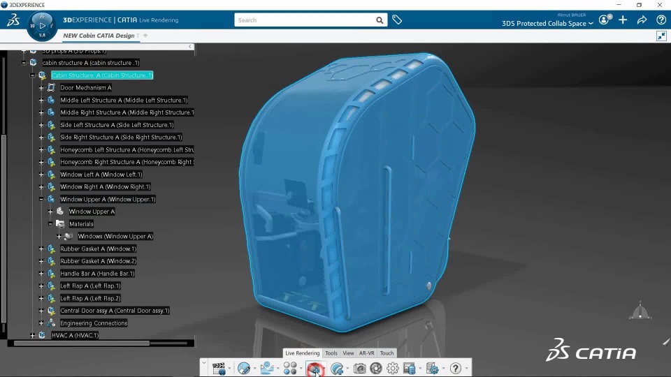This screenshot has width=671, height=377.
Task: Click the tree horizontal scrollbar
Action: [x=81, y=343]
